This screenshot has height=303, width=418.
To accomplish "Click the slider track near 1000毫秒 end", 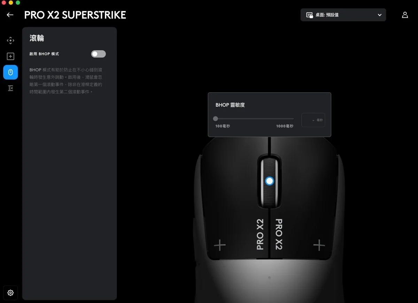I will [290, 119].
